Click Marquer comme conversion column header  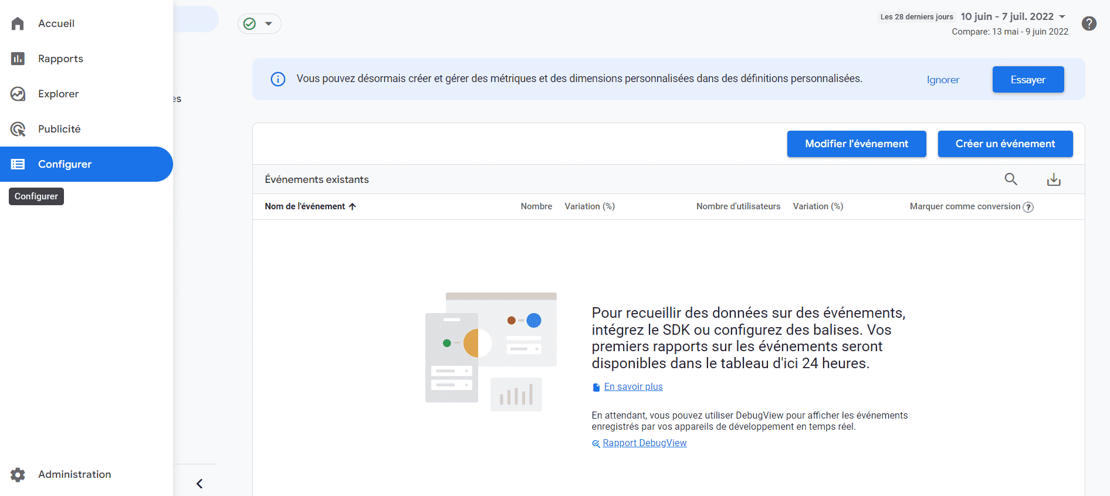pyautogui.click(x=965, y=206)
